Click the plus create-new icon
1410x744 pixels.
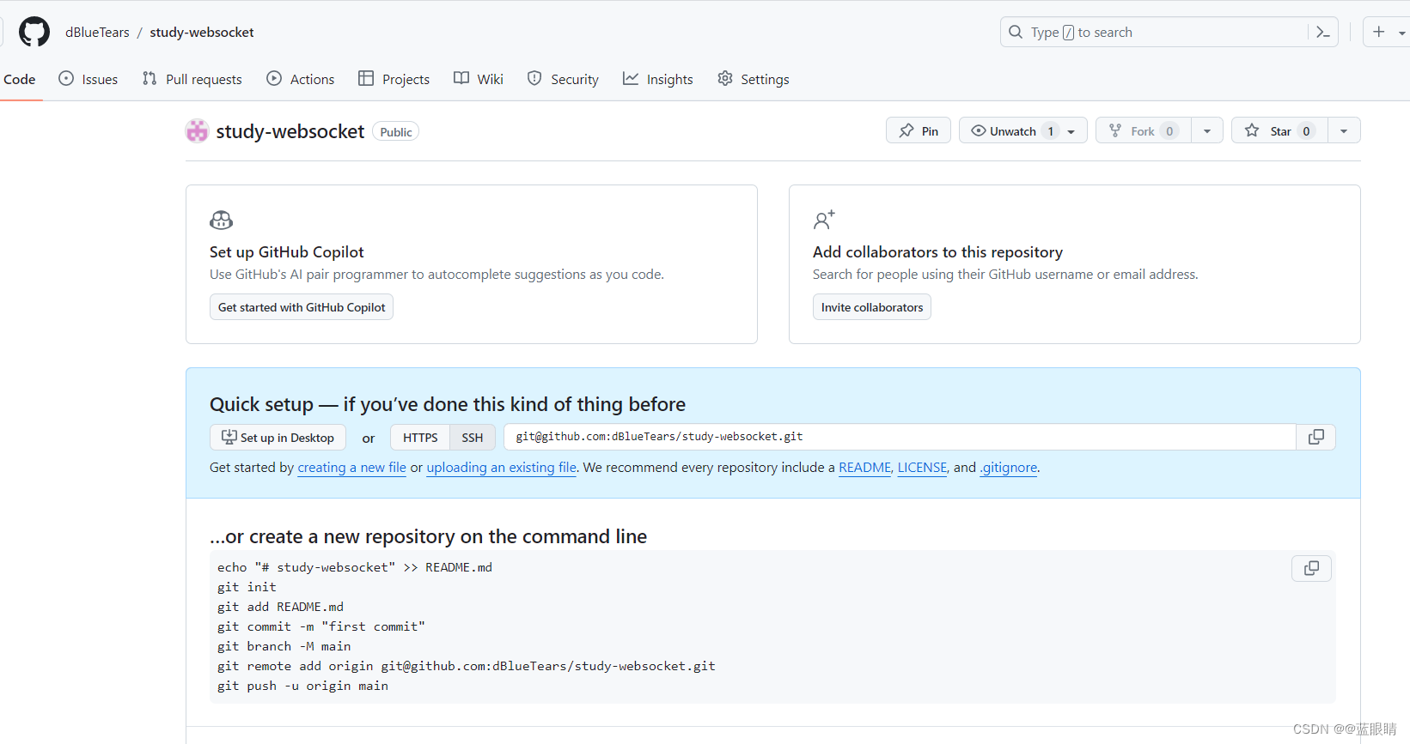point(1379,32)
